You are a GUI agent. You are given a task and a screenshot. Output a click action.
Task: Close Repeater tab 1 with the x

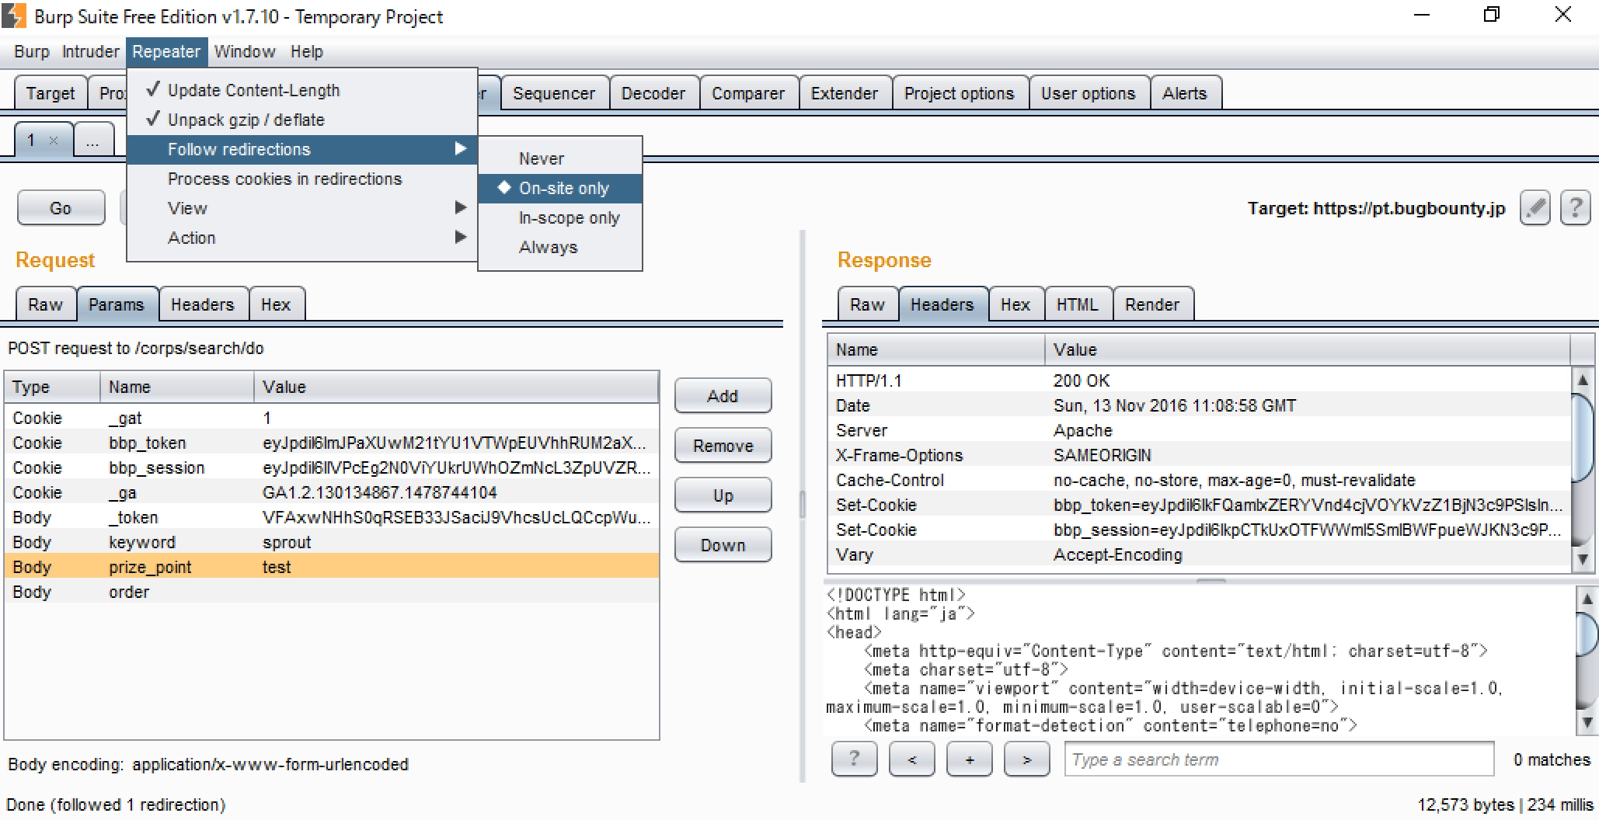54,141
